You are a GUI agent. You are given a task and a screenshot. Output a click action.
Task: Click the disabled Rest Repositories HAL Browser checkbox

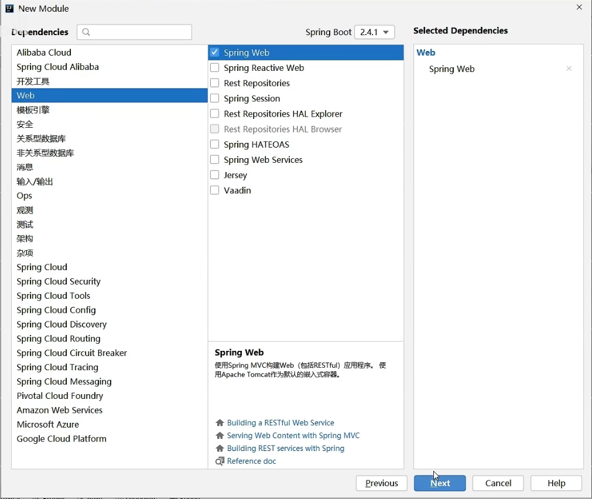[x=214, y=129]
